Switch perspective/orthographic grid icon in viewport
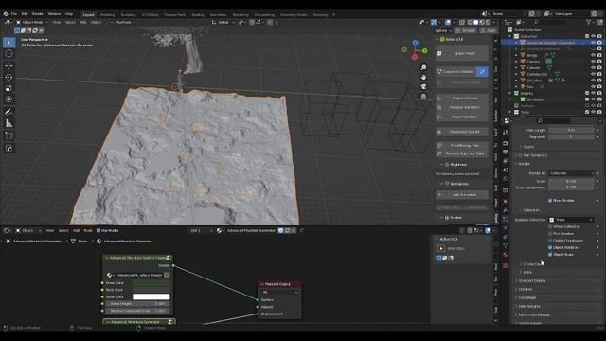 (x=423, y=96)
